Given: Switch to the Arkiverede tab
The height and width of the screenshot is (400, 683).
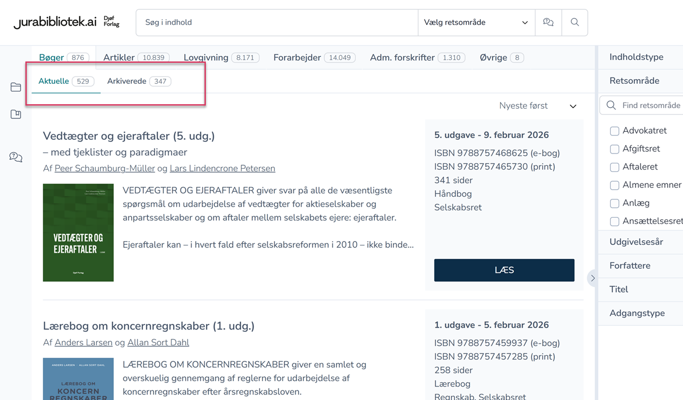Looking at the screenshot, I should [139, 81].
